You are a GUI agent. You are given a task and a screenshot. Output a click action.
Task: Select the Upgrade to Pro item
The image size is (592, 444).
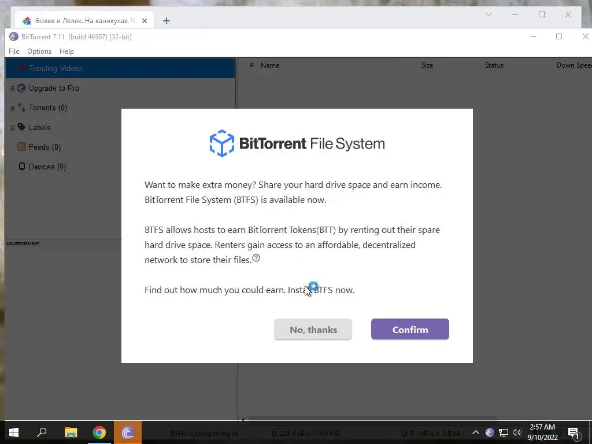[54, 88]
